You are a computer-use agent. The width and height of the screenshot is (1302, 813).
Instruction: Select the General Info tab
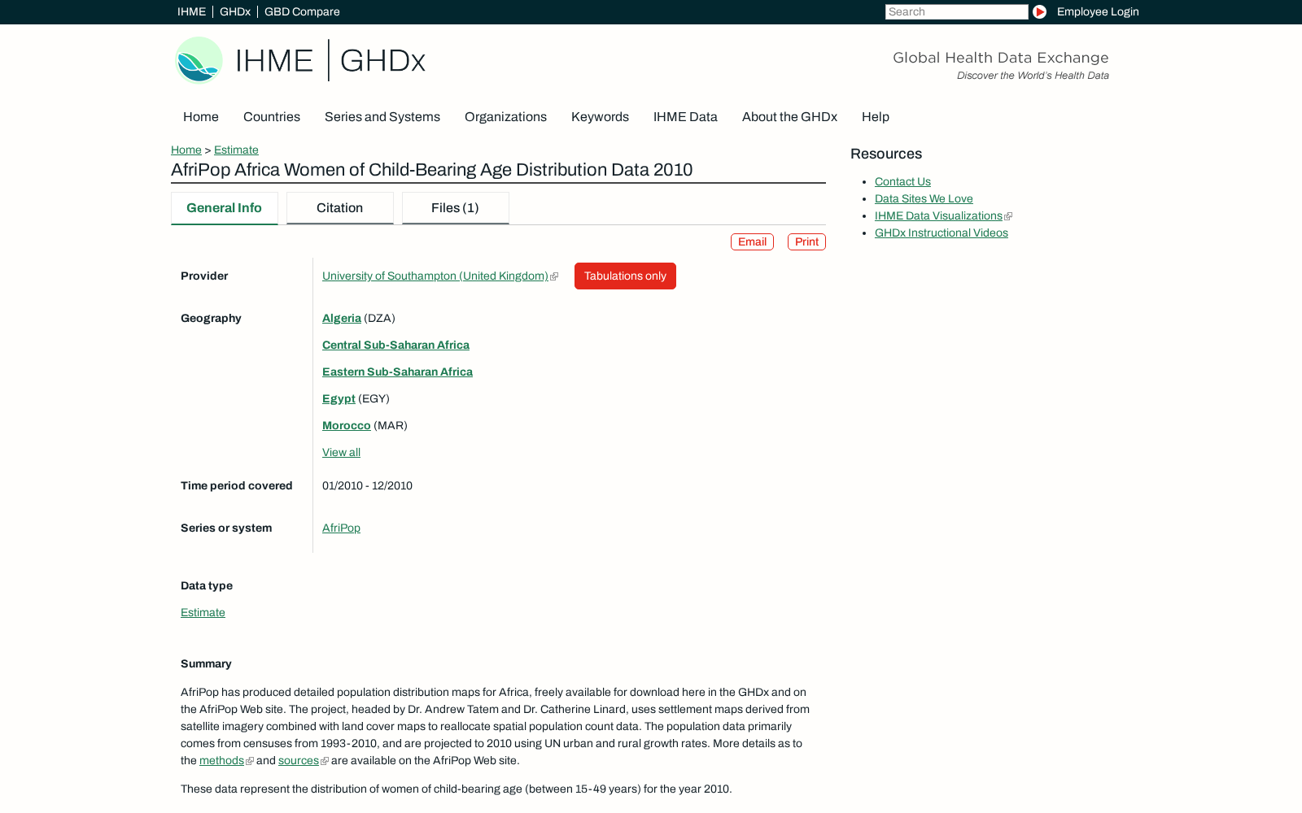[225, 208]
